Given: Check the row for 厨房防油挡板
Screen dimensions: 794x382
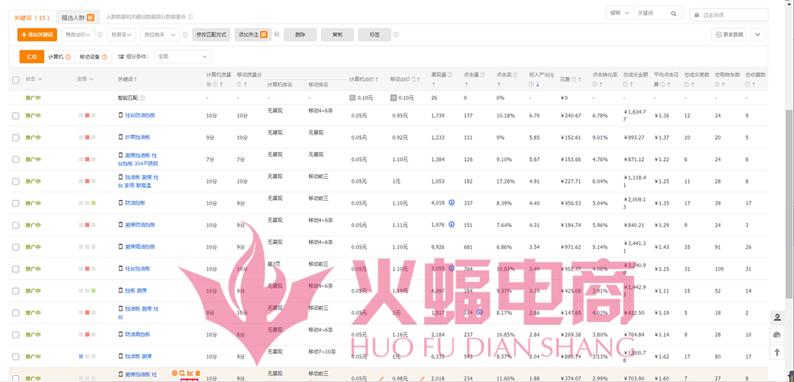Looking at the screenshot, I should pyautogui.click(x=16, y=224).
